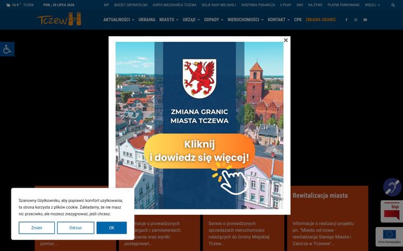The width and height of the screenshot is (403, 251).
Task: Open the Skrzynka Podawcza link
Action: (x=258, y=5)
